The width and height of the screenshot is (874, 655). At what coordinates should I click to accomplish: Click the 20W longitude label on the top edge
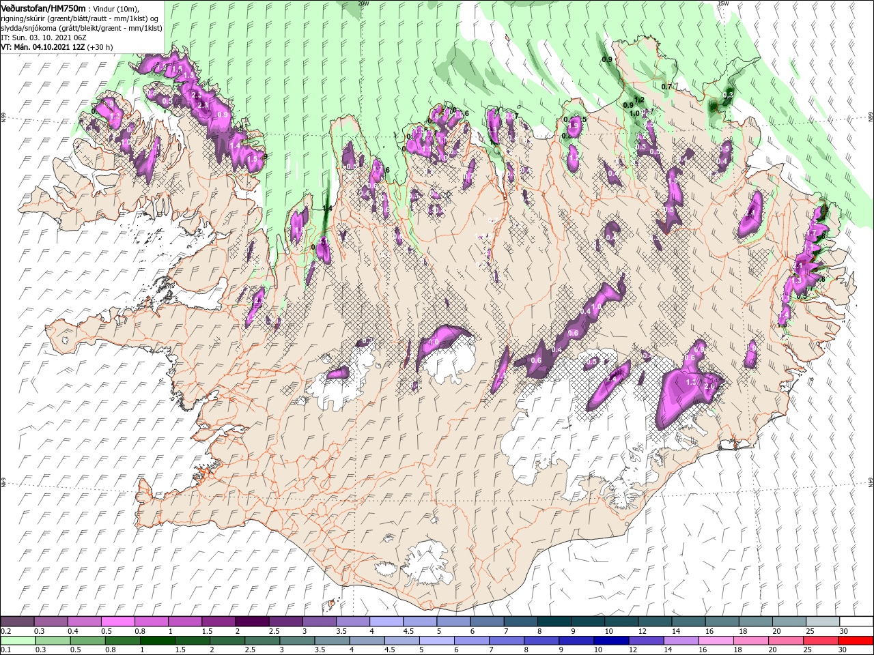pos(363,3)
